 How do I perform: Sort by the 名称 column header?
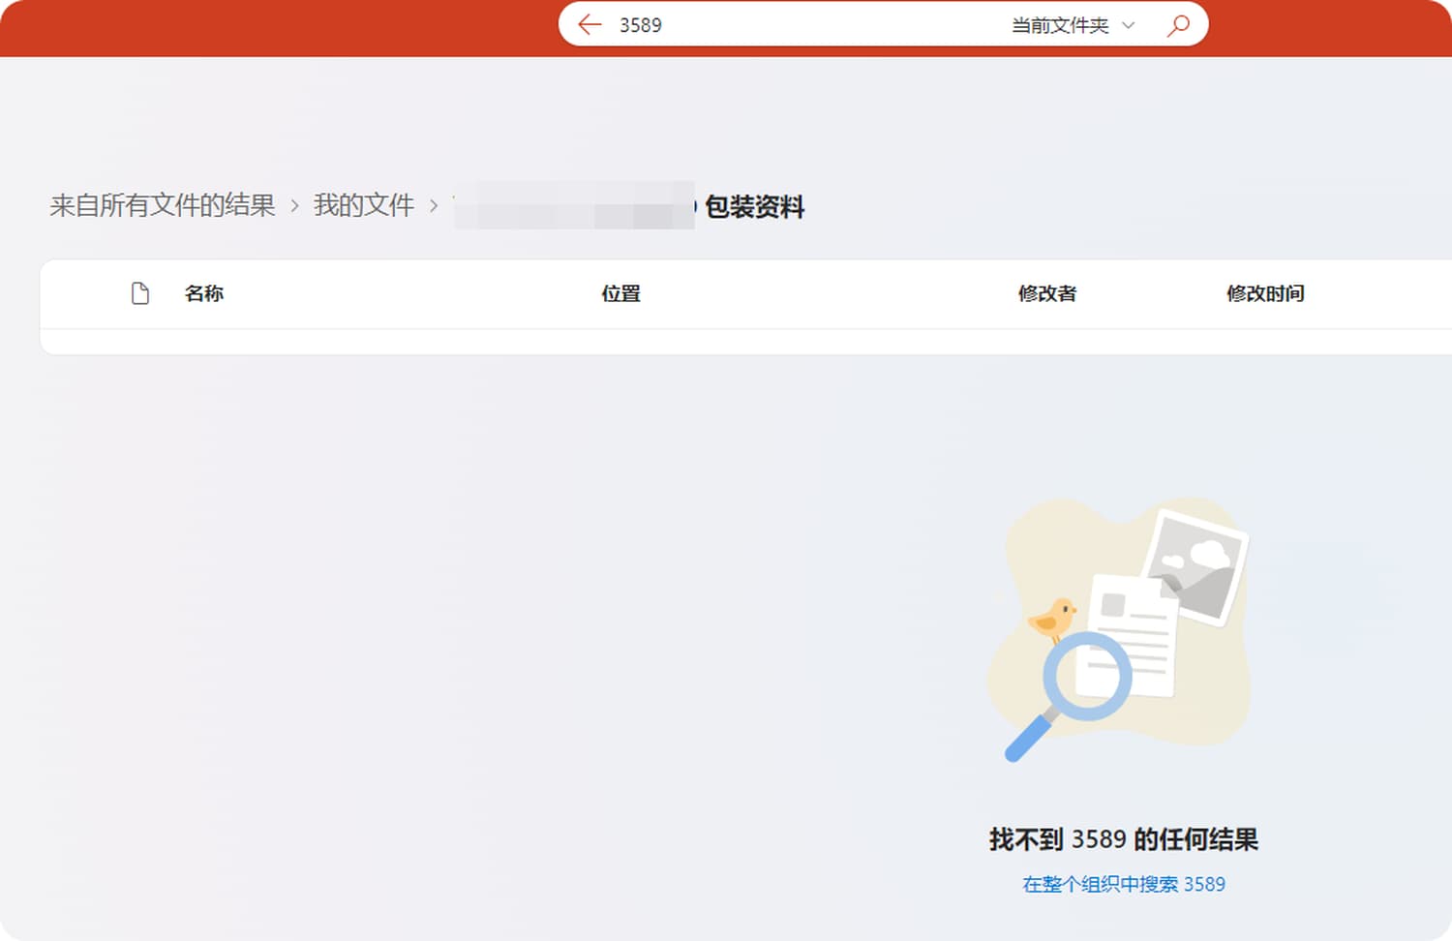[204, 293]
